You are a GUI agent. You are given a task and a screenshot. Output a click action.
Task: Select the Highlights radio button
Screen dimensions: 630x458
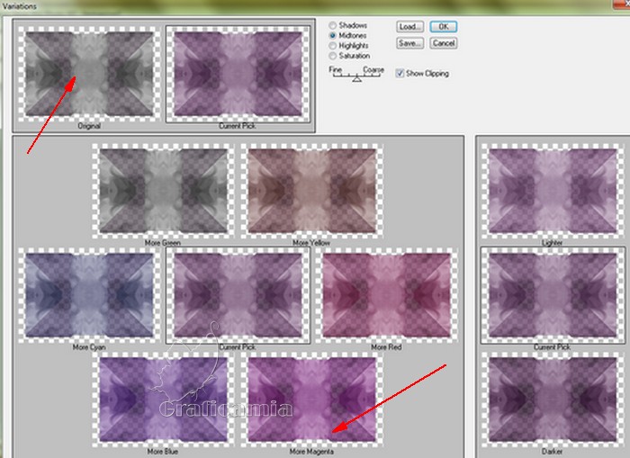[x=333, y=45]
